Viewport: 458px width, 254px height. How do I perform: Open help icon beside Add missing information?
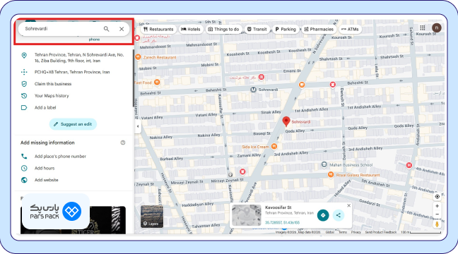[x=123, y=143]
